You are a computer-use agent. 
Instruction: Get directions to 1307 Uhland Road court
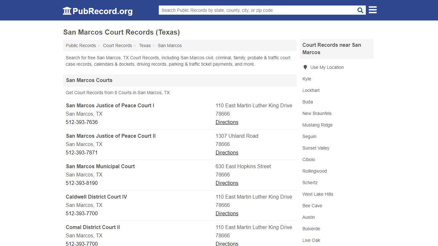[x=227, y=152]
